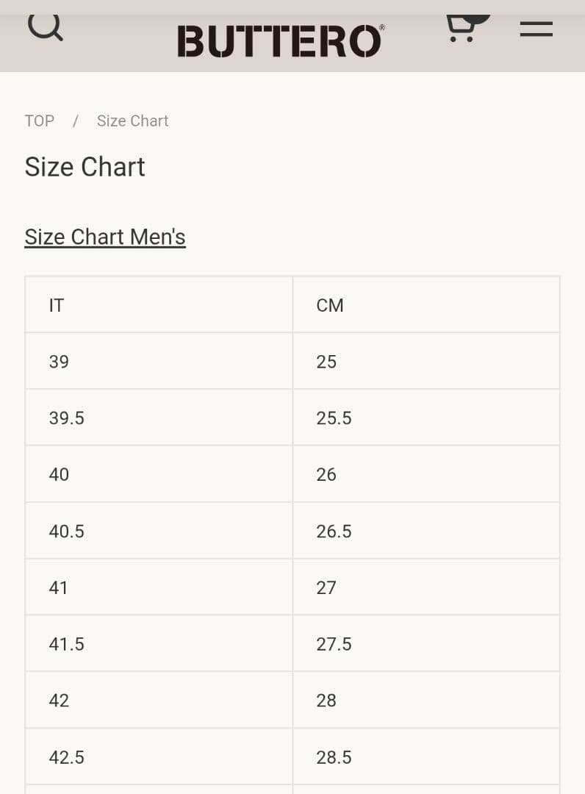Click the IT size 42 cell
Image resolution: width=585 pixels, height=794 pixels.
159,701
